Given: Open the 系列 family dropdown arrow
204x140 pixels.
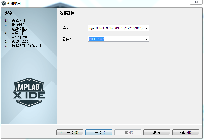Looking at the screenshot, I should (147, 28).
